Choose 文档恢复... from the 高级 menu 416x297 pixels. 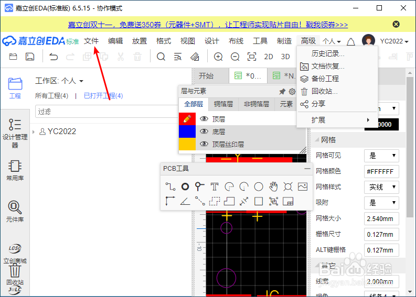(337, 66)
